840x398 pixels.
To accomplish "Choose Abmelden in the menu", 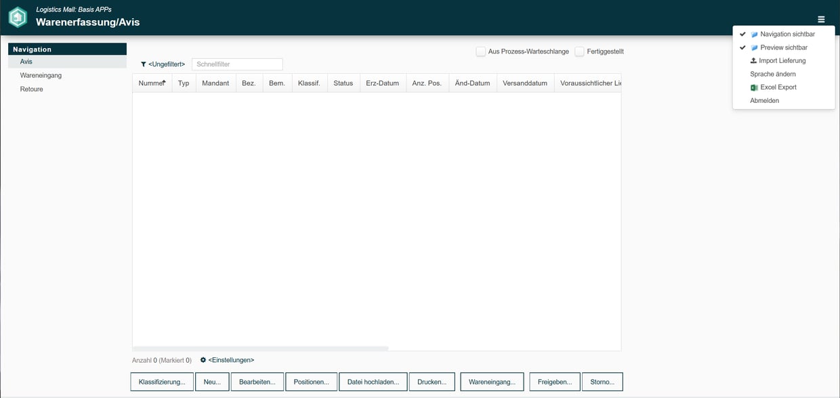I will click(x=765, y=101).
